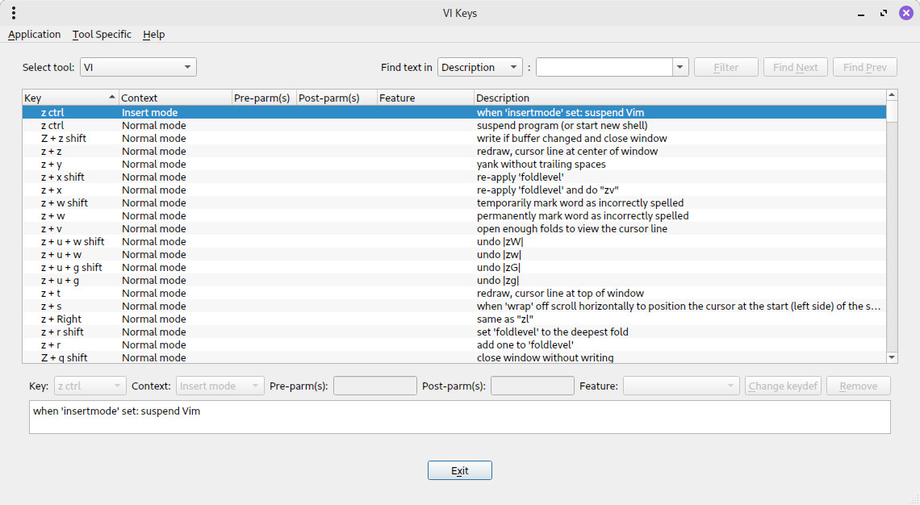
Task: Click the table scroll-up arrow
Action: (x=892, y=95)
